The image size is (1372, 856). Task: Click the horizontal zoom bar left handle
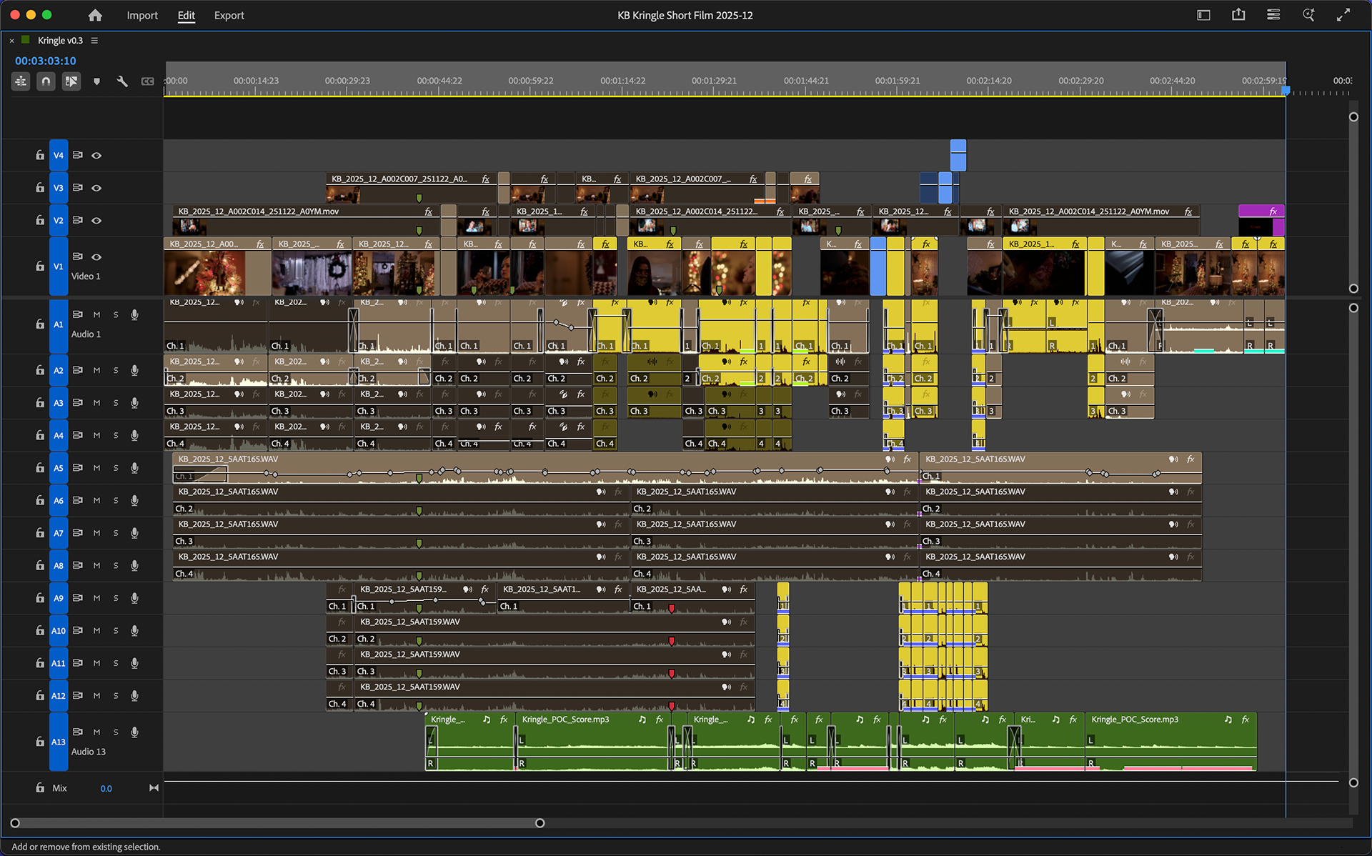(15, 823)
